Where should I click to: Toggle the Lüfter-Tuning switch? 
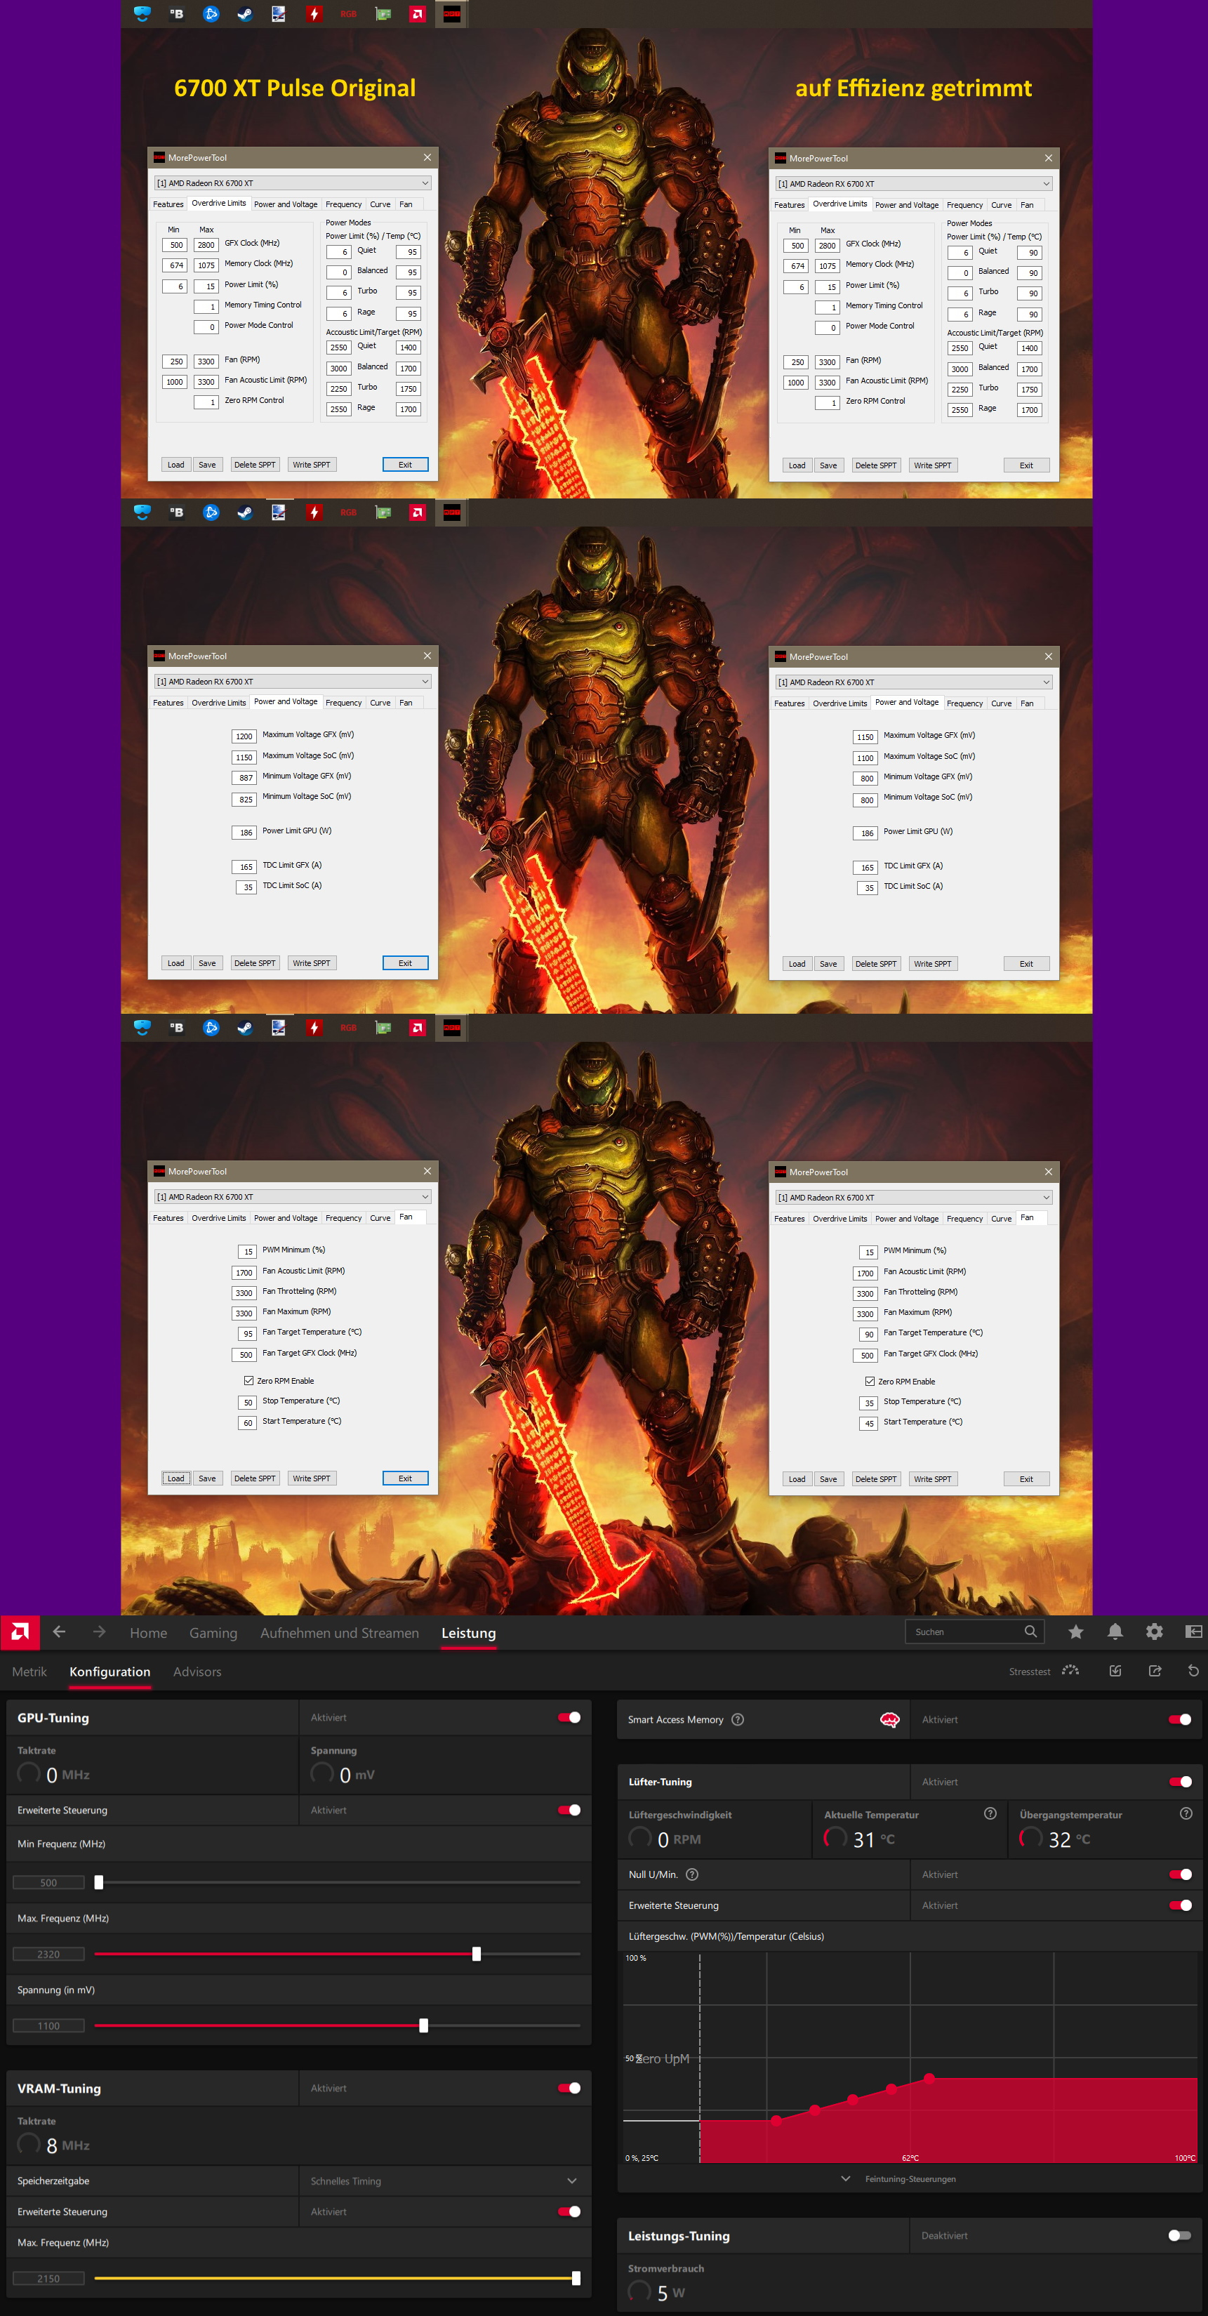(x=1179, y=1781)
